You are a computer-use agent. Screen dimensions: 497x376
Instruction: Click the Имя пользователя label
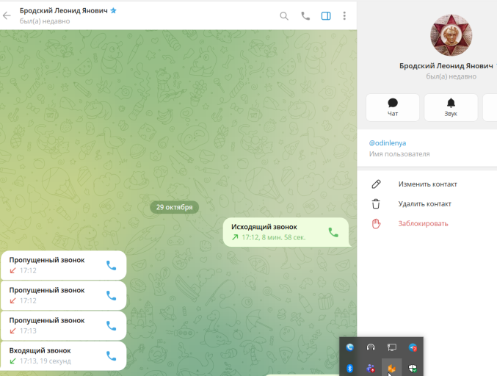(399, 154)
